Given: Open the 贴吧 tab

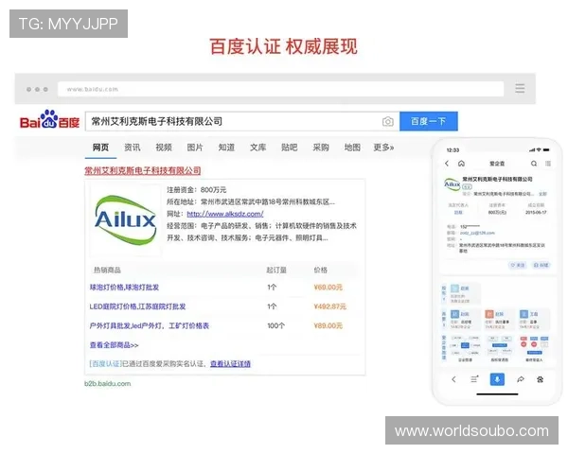Looking at the screenshot, I should click(x=290, y=148).
